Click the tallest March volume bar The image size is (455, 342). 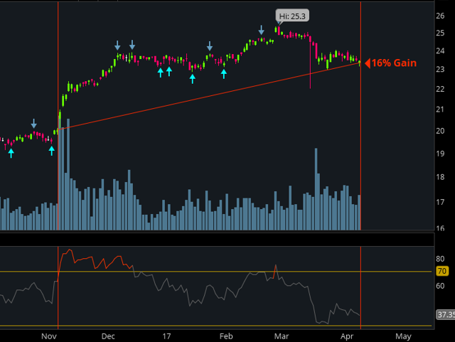pyautogui.click(x=316, y=189)
